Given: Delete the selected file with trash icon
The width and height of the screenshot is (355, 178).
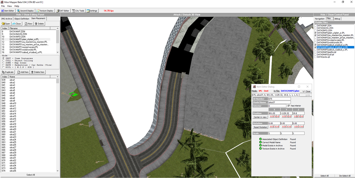Looking at the screenshot, I should [x=39, y=24].
